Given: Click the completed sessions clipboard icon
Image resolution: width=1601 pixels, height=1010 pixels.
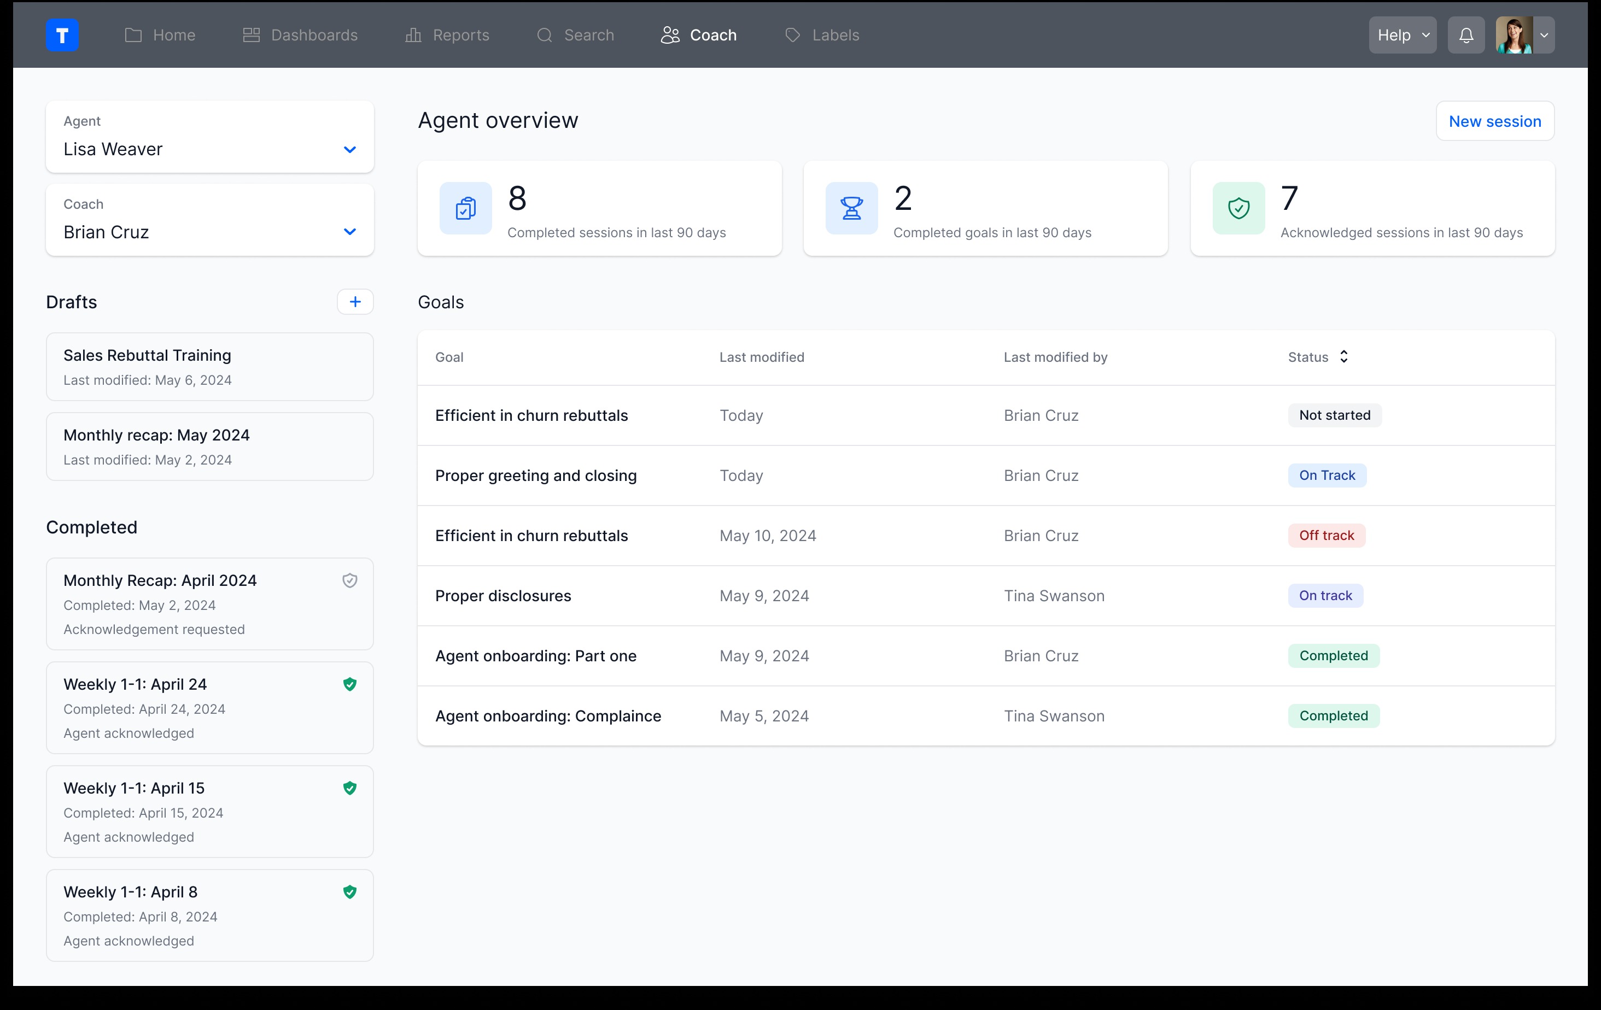Looking at the screenshot, I should [465, 208].
